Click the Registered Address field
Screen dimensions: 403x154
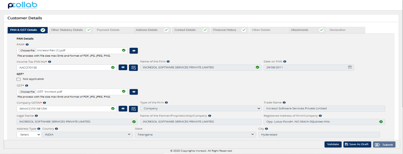(x=324, y=122)
